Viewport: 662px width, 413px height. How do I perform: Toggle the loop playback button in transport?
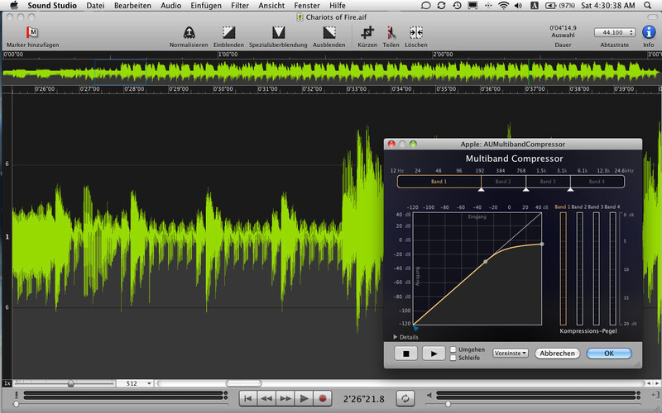click(x=405, y=398)
